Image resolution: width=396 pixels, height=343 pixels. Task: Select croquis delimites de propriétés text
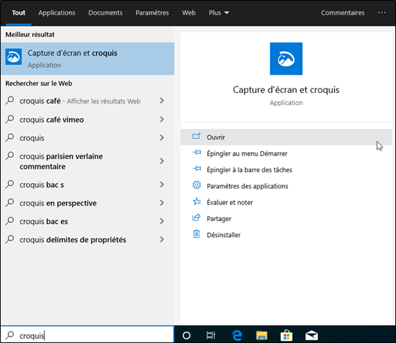73,240
